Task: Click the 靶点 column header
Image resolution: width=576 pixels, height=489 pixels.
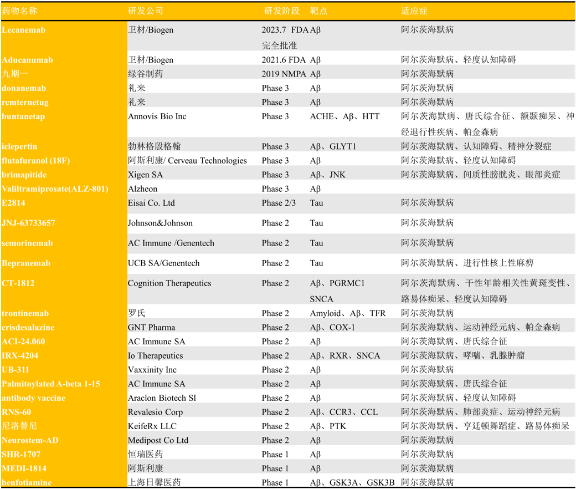Action: (x=318, y=11)
